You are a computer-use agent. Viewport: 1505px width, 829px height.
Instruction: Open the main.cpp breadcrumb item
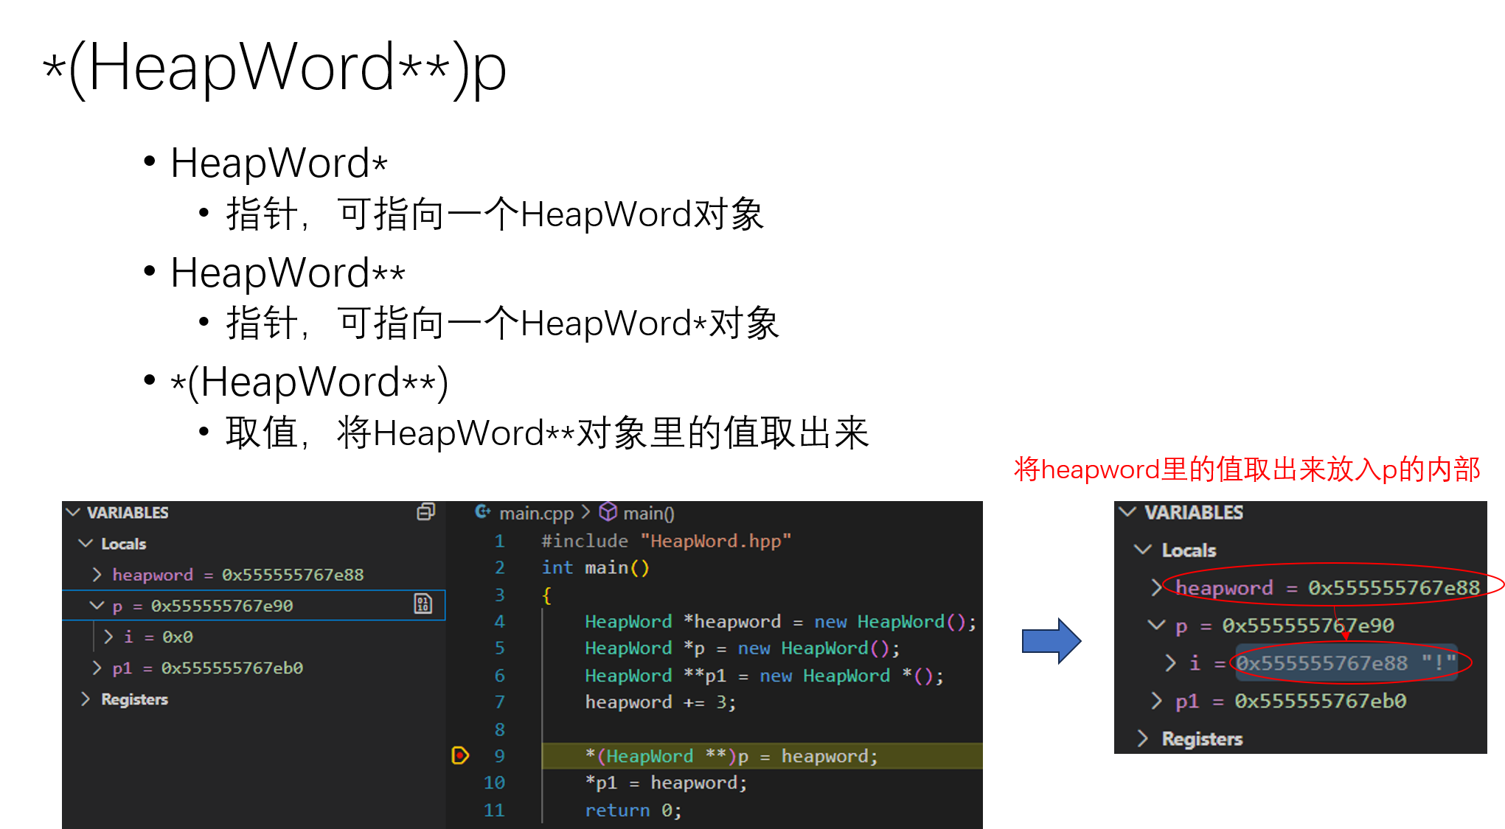(x=536, y=513)
